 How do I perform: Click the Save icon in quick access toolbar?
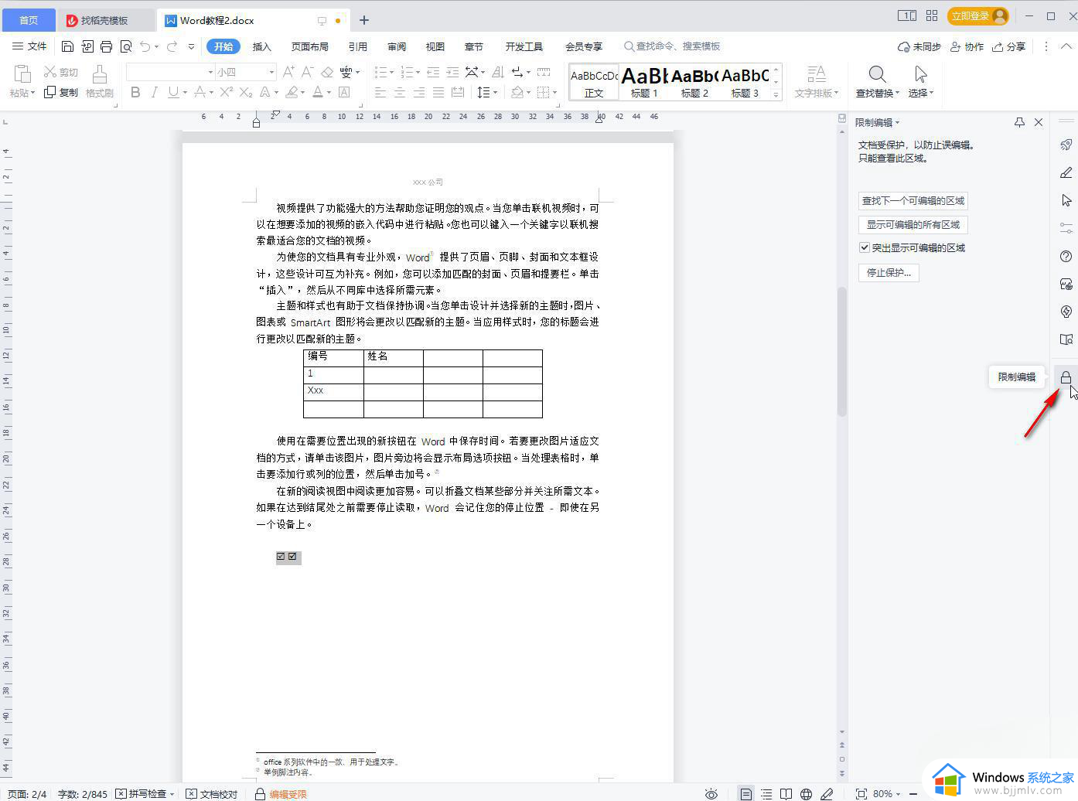click(x=67, y=46)
